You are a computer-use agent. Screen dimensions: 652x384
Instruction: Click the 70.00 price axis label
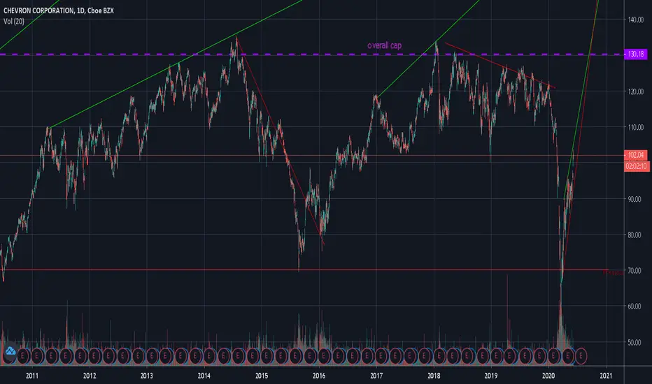click(635, 271)
